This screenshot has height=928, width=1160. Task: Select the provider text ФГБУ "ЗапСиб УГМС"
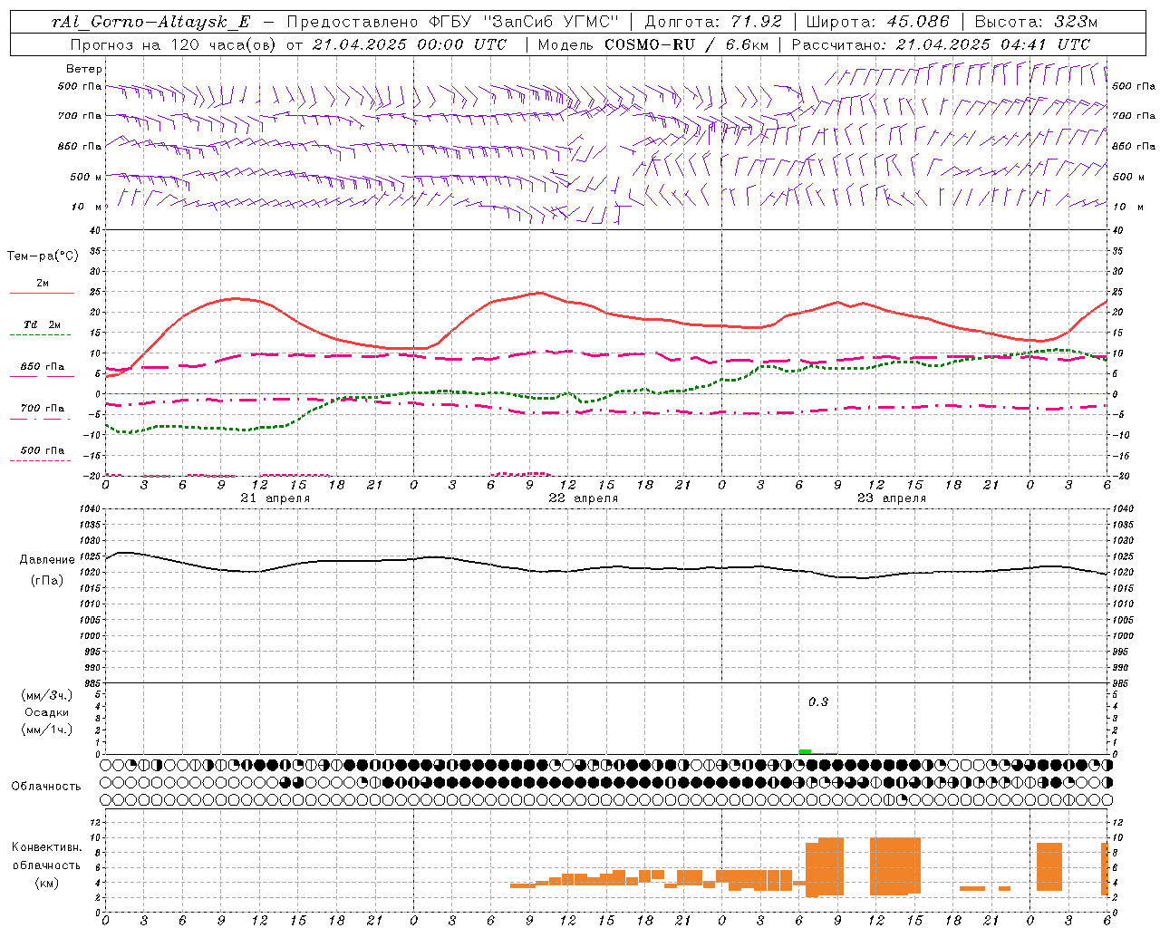point(526,22)
